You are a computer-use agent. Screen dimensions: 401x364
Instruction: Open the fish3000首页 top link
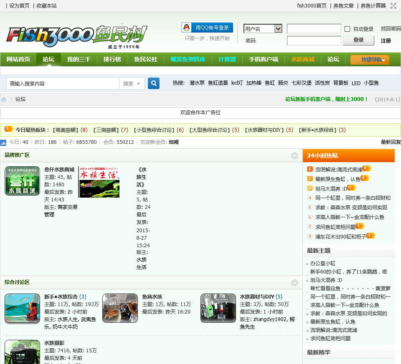point(312,5)
